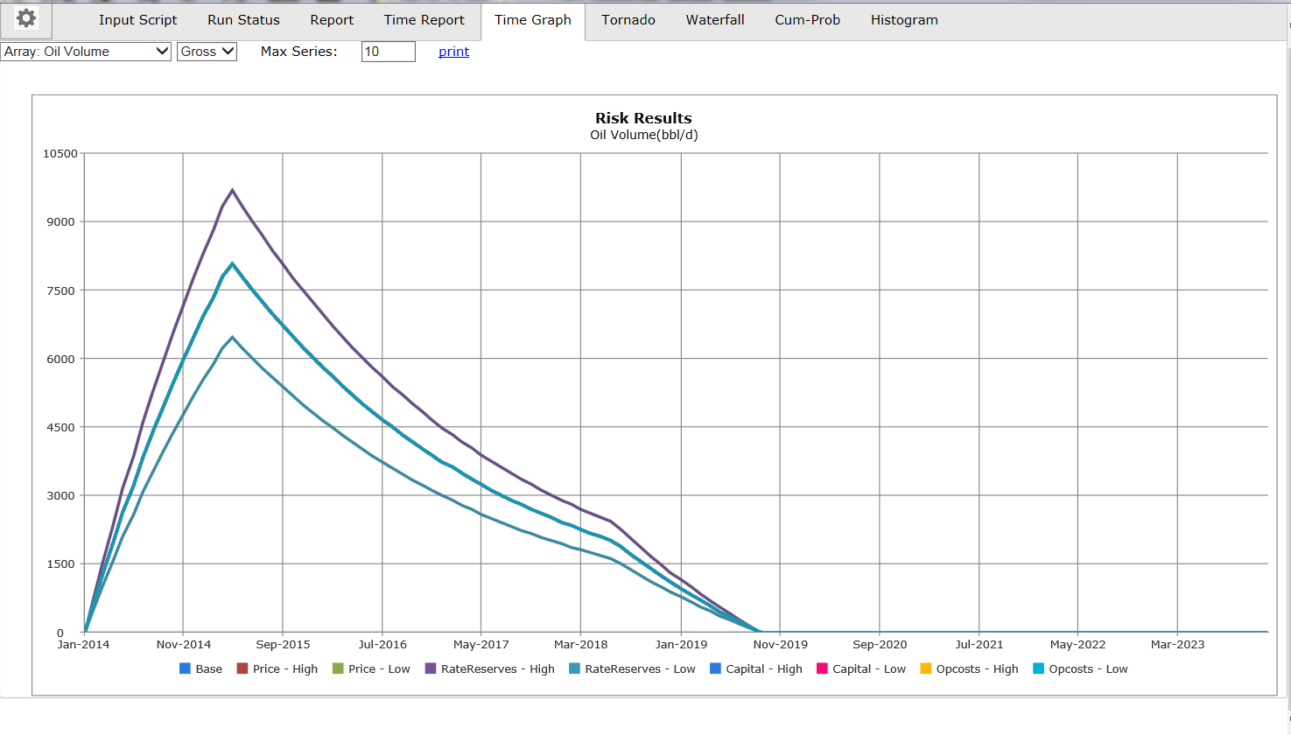Viewport: 1291px width, 735px height.
Task: Open the Gross dropdown selector
Action: pos(207,52)
